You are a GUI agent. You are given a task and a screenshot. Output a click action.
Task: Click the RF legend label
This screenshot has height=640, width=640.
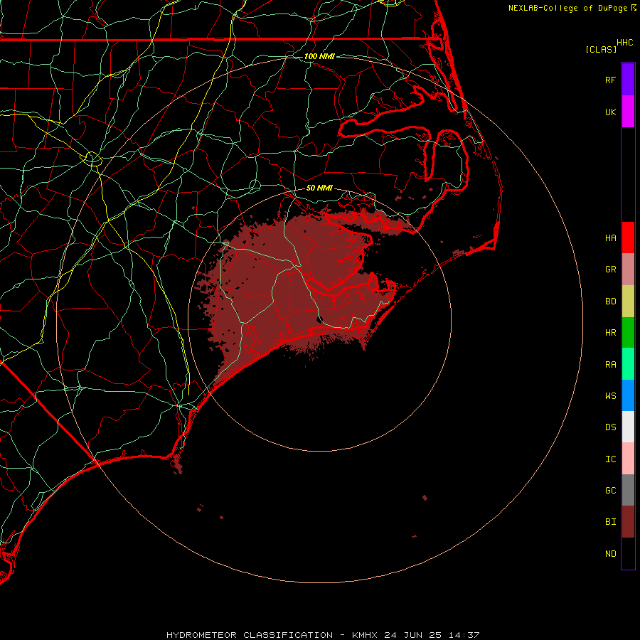[611, 80]
